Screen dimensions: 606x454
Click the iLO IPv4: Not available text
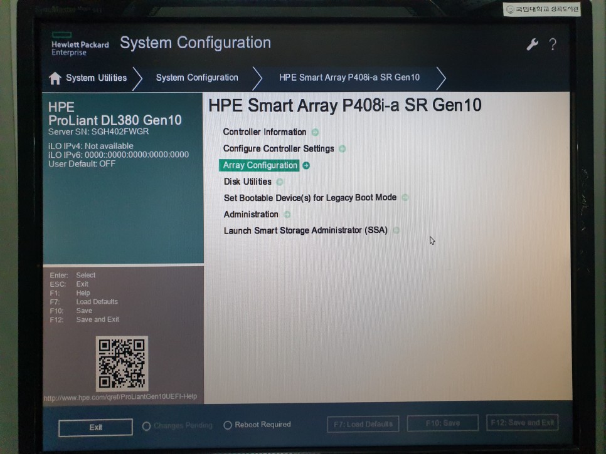tap(91, 146)
